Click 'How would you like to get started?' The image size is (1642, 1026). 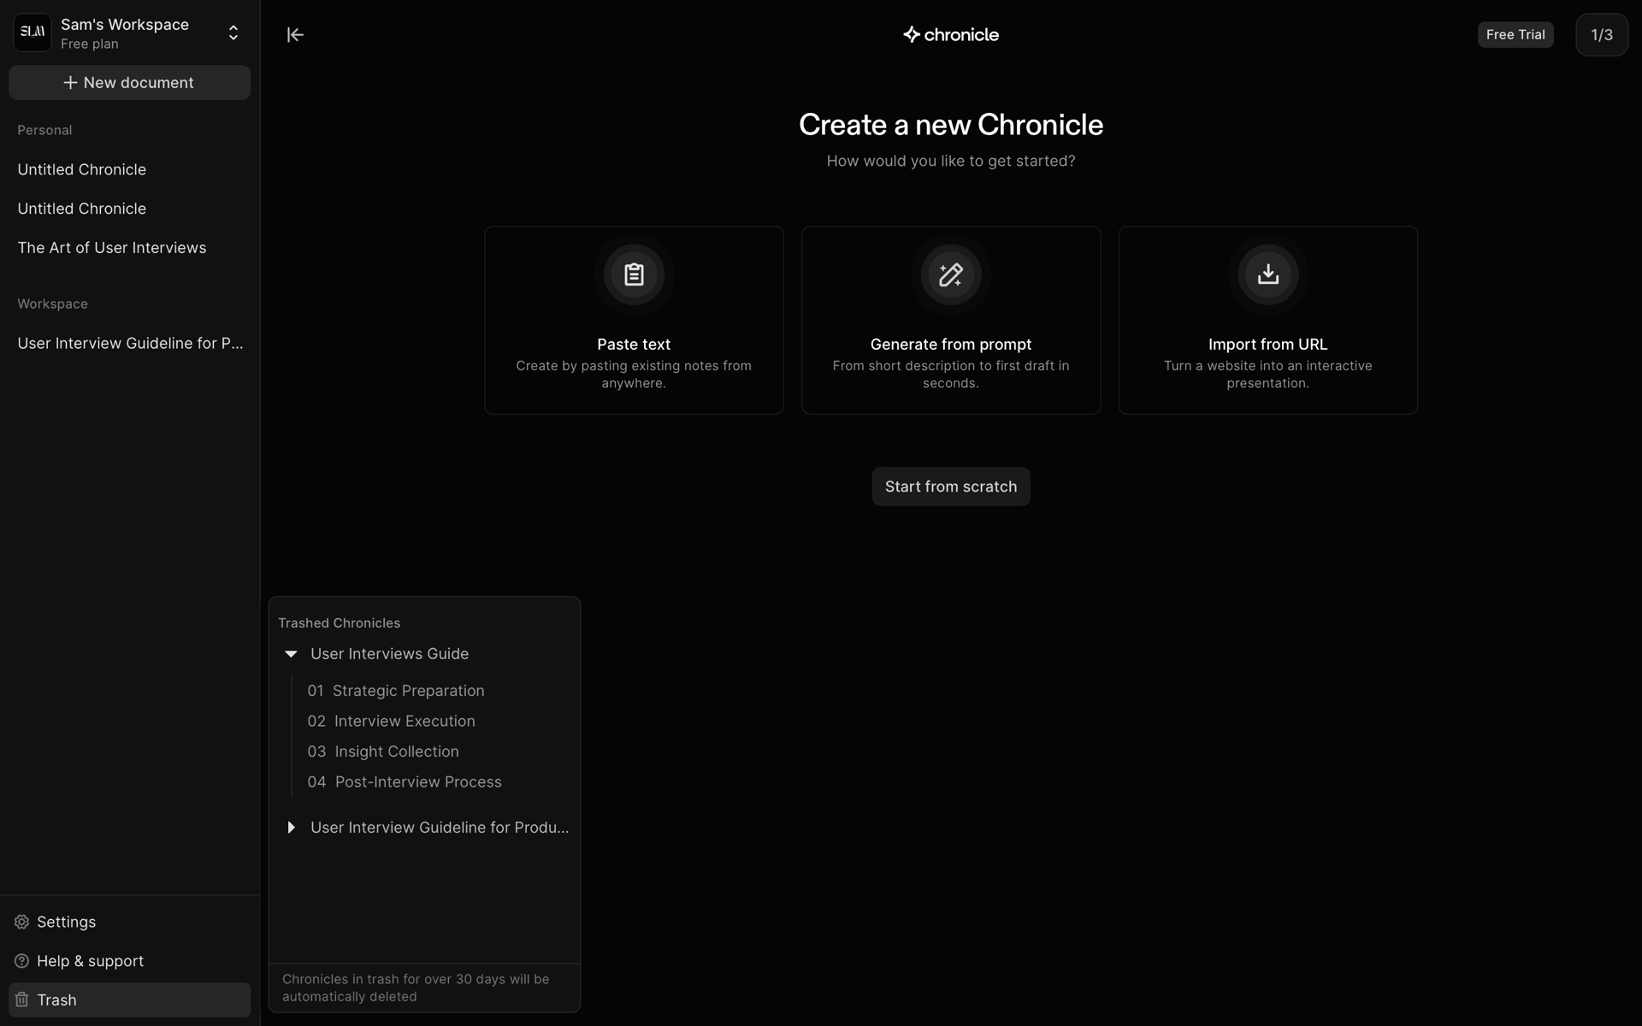951,161
